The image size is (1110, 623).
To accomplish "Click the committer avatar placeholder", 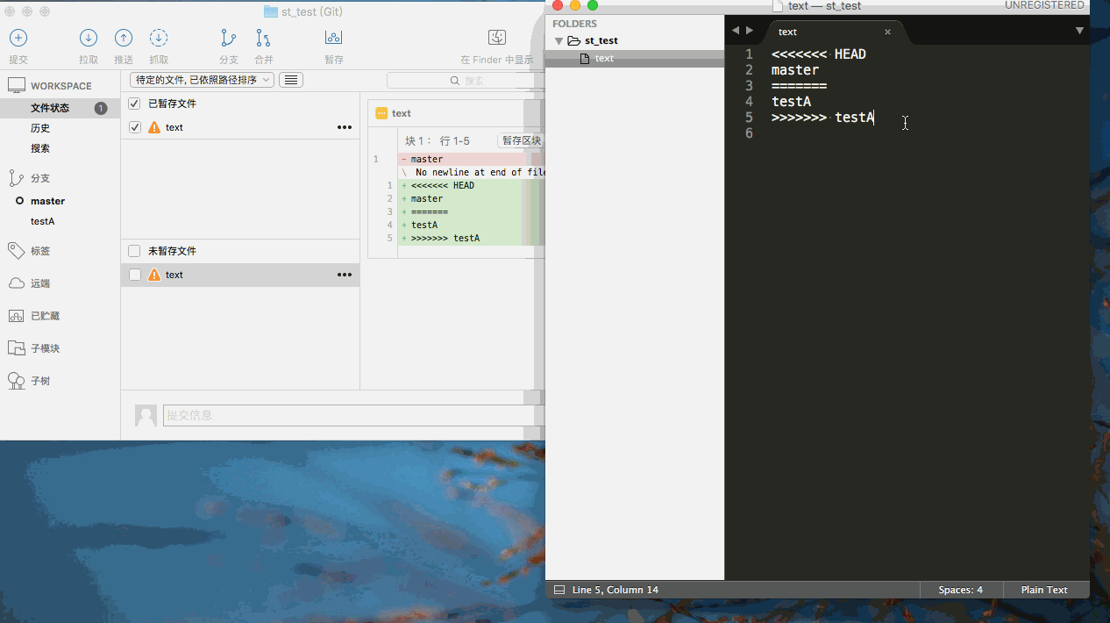I will [x=146, y=415].
